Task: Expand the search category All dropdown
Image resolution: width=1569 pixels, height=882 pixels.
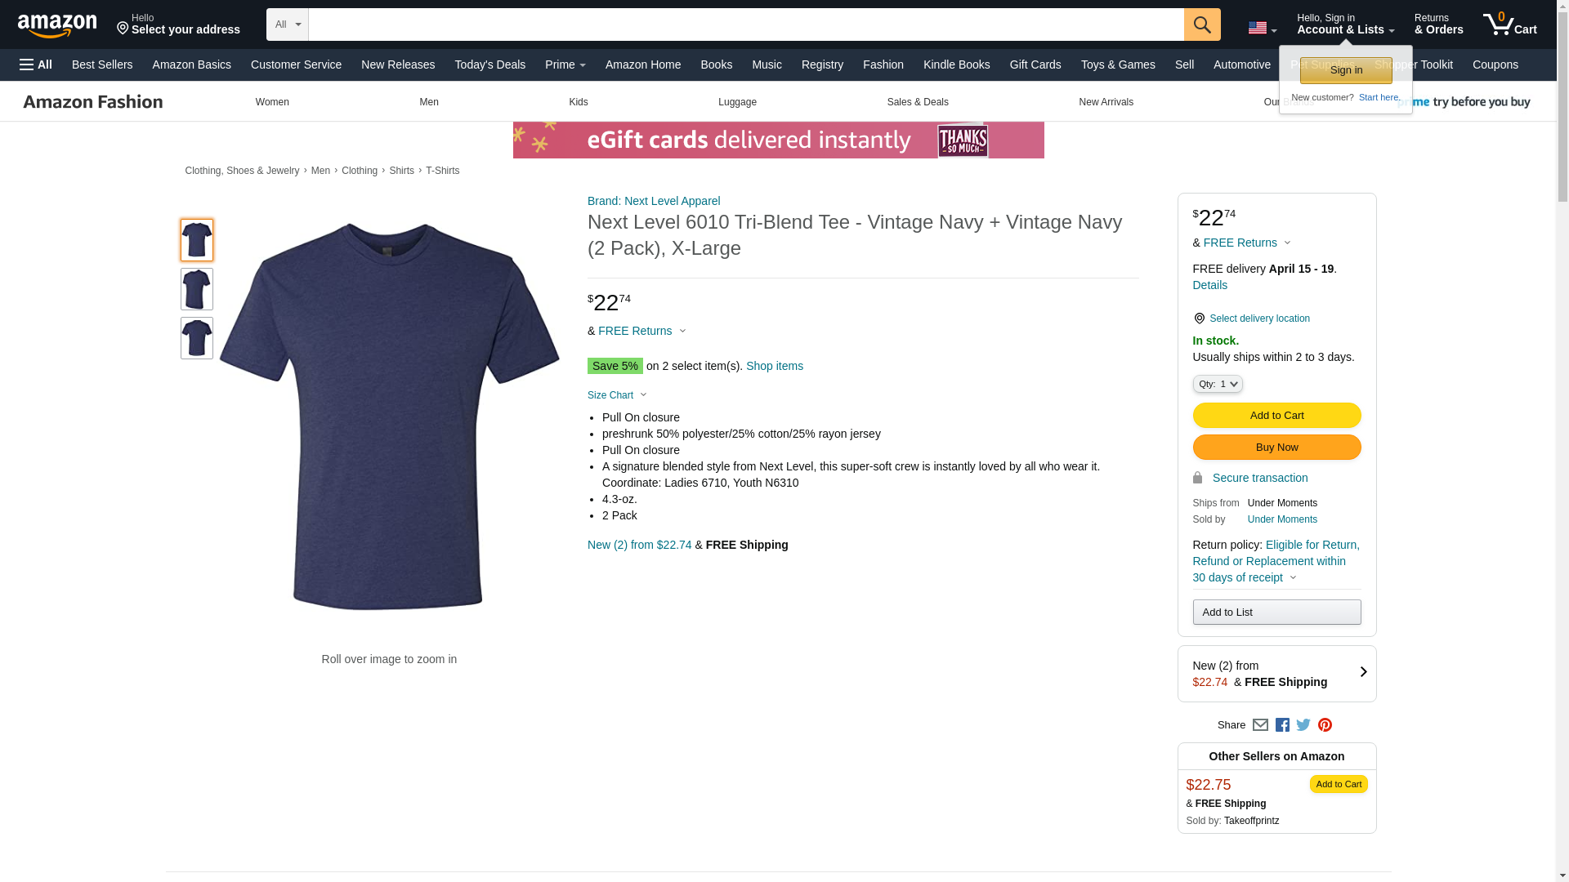Action: [288, 24]
